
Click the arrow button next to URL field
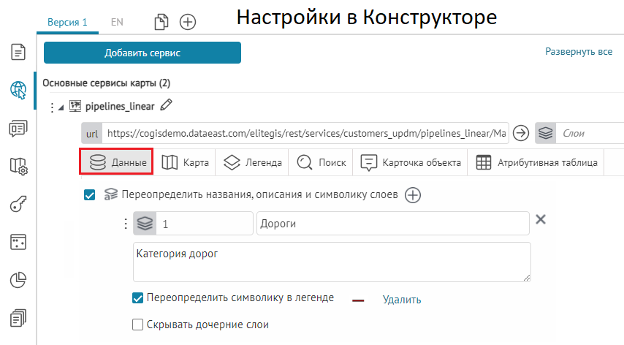[x=520, y=134]
